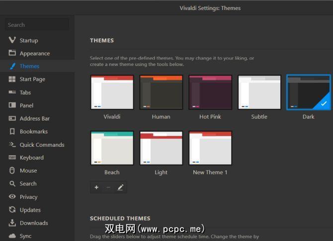Click the 'Hot Pink' theme name
The image size is (333, 241).
pos(210,117)
